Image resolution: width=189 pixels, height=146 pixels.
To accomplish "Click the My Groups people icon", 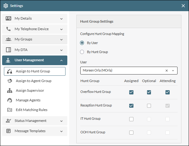I will click(x=8, y=40).
